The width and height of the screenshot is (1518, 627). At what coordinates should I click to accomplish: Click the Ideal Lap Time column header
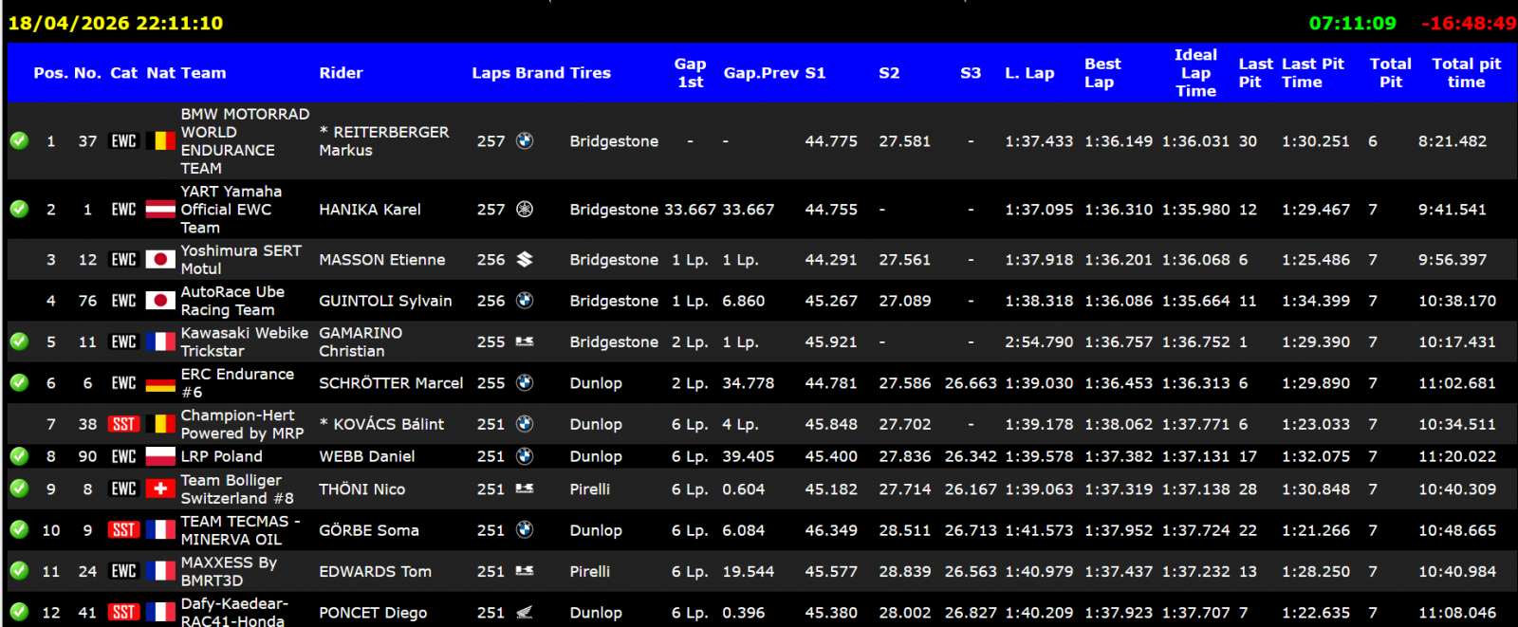tap(1195, 73)
